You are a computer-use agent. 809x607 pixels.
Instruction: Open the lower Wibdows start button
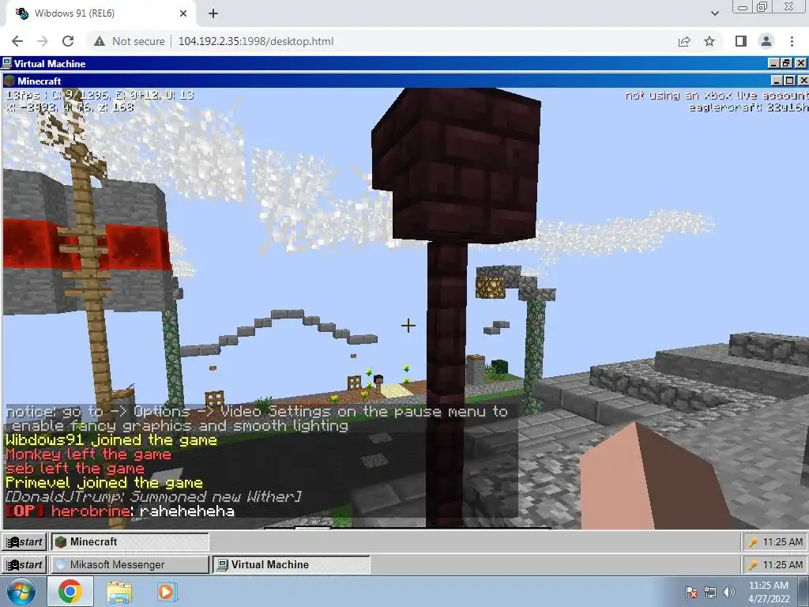click(24, 564)
